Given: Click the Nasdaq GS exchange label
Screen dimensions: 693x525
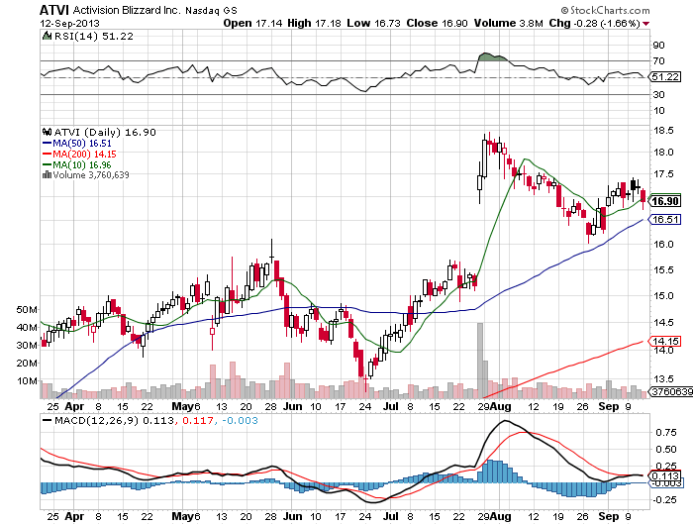Looking at the screenshot, I should coord(211,11).
